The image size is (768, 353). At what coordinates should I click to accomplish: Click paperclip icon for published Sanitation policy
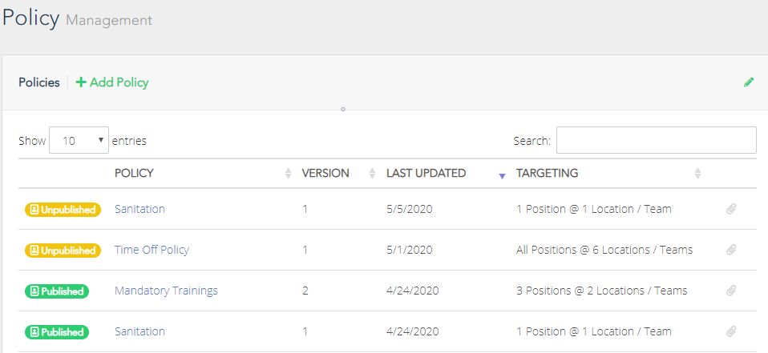(731, 331)
